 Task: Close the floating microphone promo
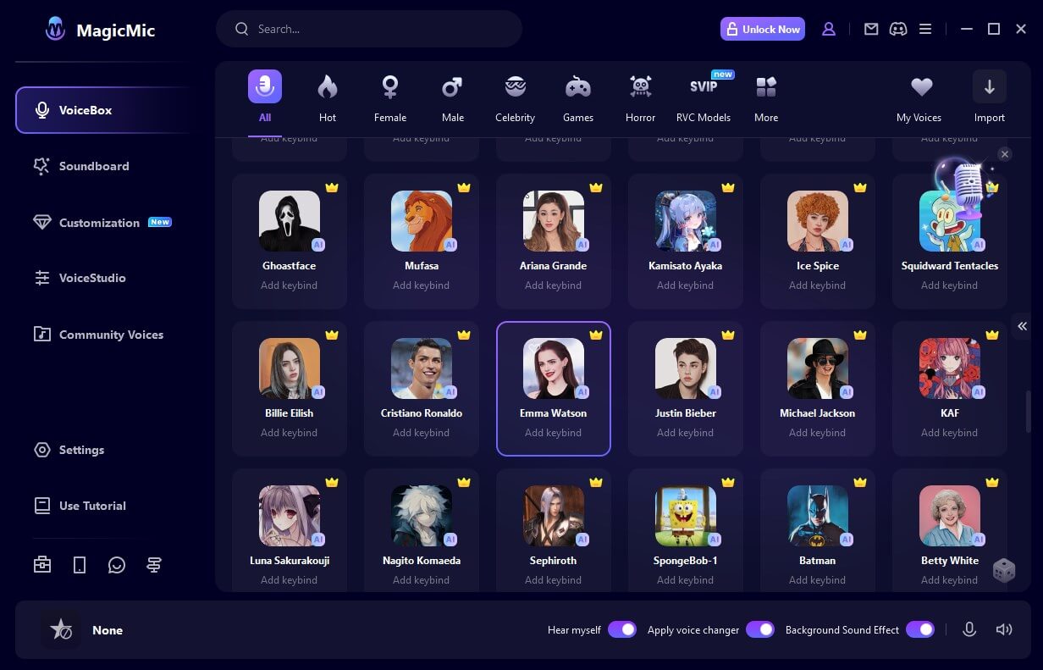[1004, 154]
